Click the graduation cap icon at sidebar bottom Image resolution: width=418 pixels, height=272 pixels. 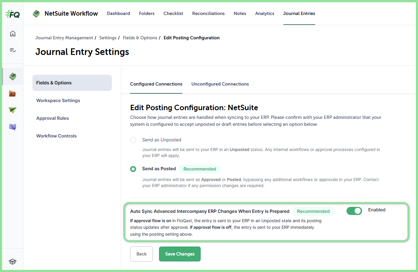[x=13, y=261]
